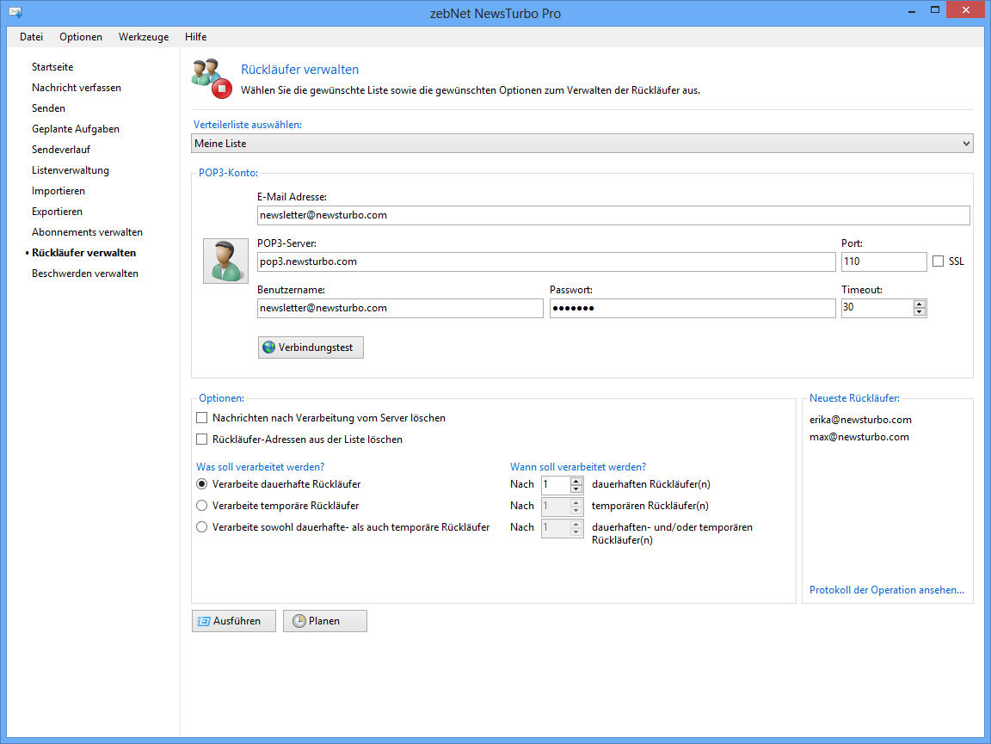Check Nachrichten nach Verarbeitung vom Server löschen
The image size is (991, 744).
201,418
